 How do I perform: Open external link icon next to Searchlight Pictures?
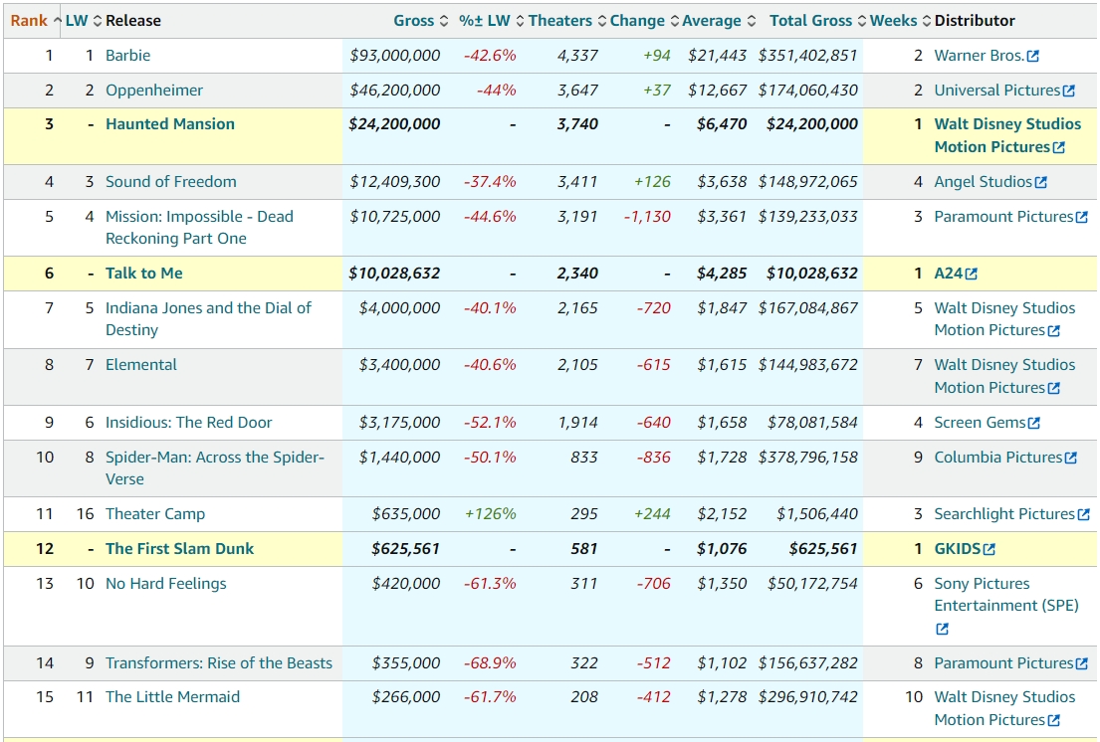click(x=1084, y=515)
